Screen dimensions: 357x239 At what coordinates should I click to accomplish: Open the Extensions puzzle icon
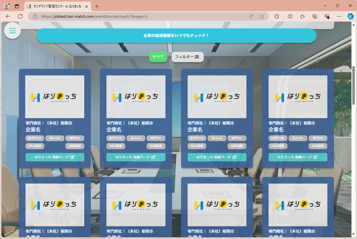(x=277, y=17)
